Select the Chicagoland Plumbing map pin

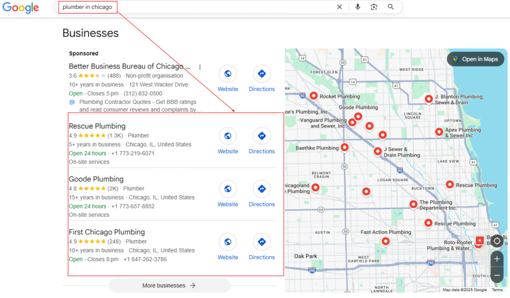315,187
